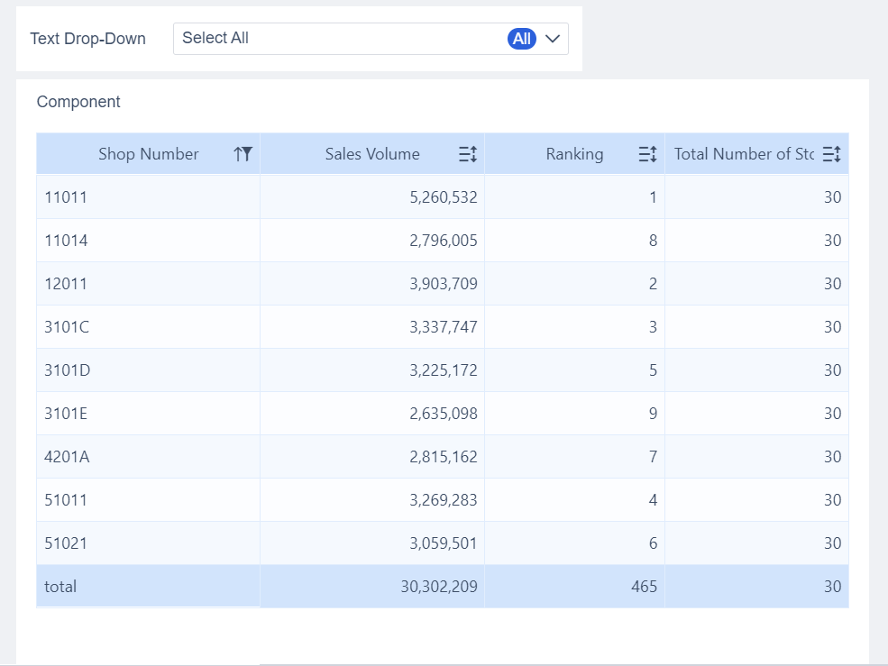Select shop number 11011 cell
Screen dimensions: 888x666
(66, 197)
